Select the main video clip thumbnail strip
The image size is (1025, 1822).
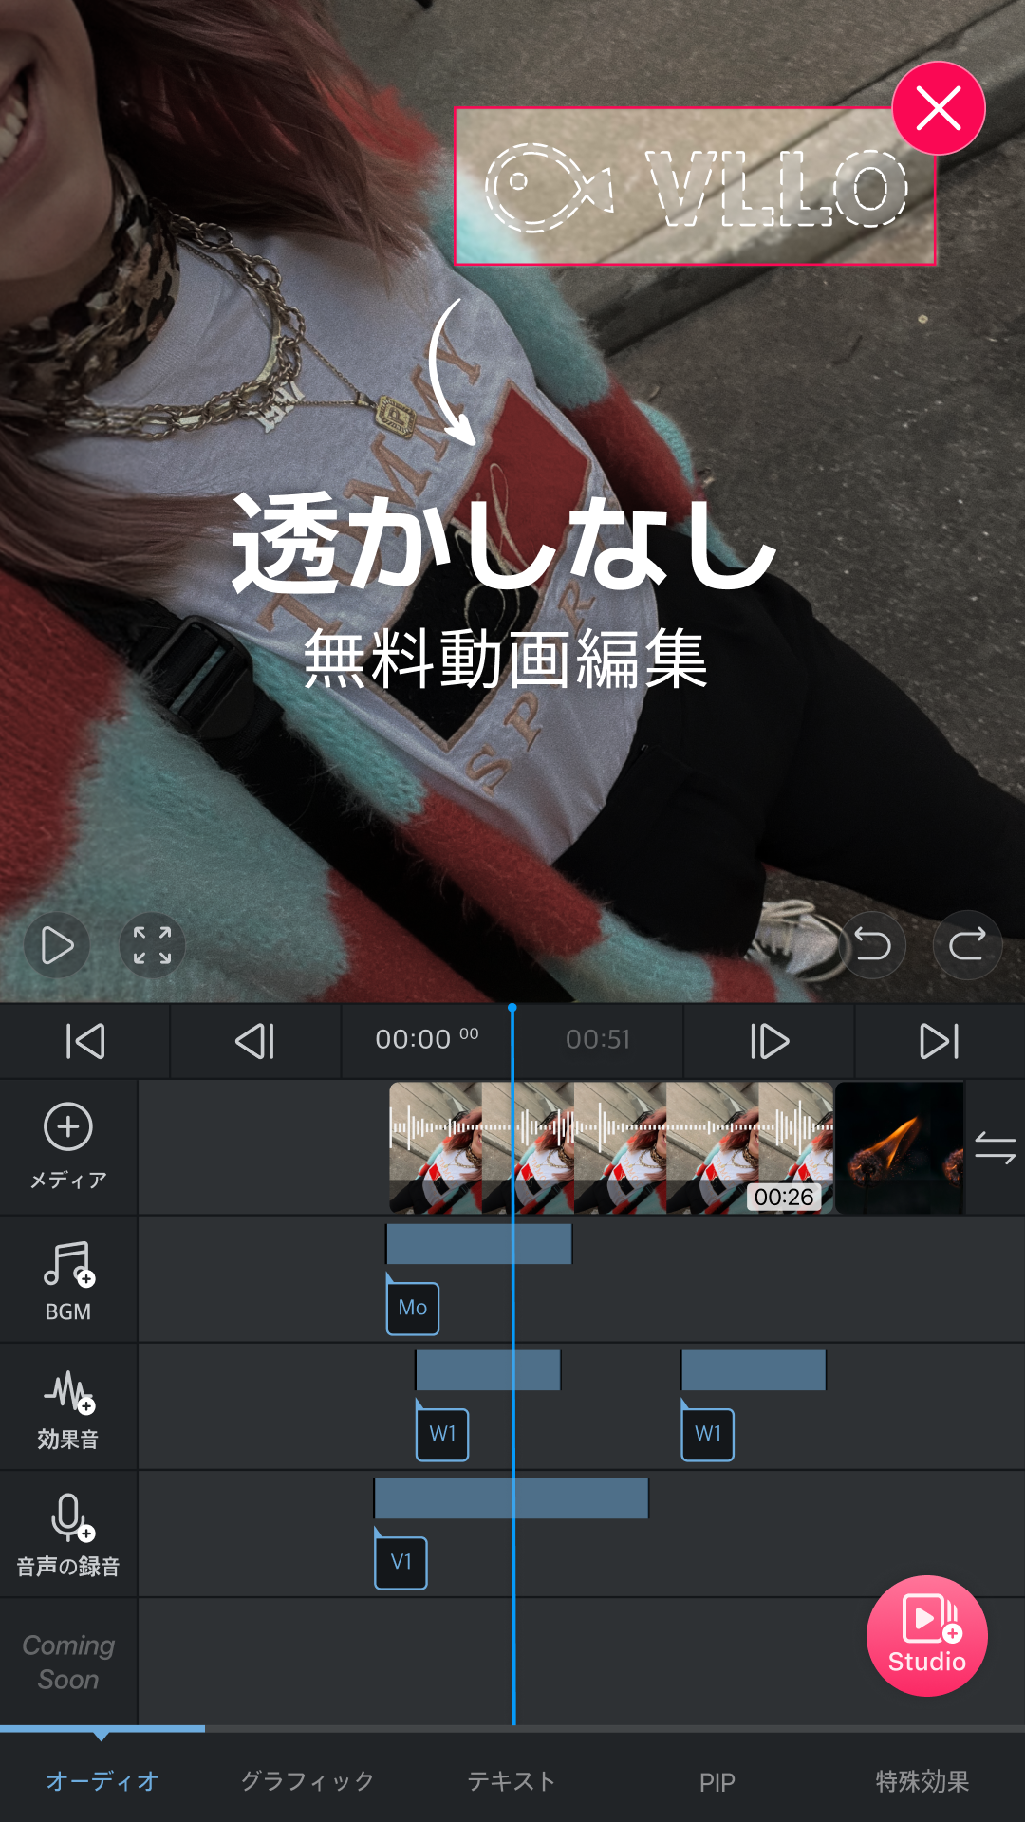click(x=611, y=1147)
